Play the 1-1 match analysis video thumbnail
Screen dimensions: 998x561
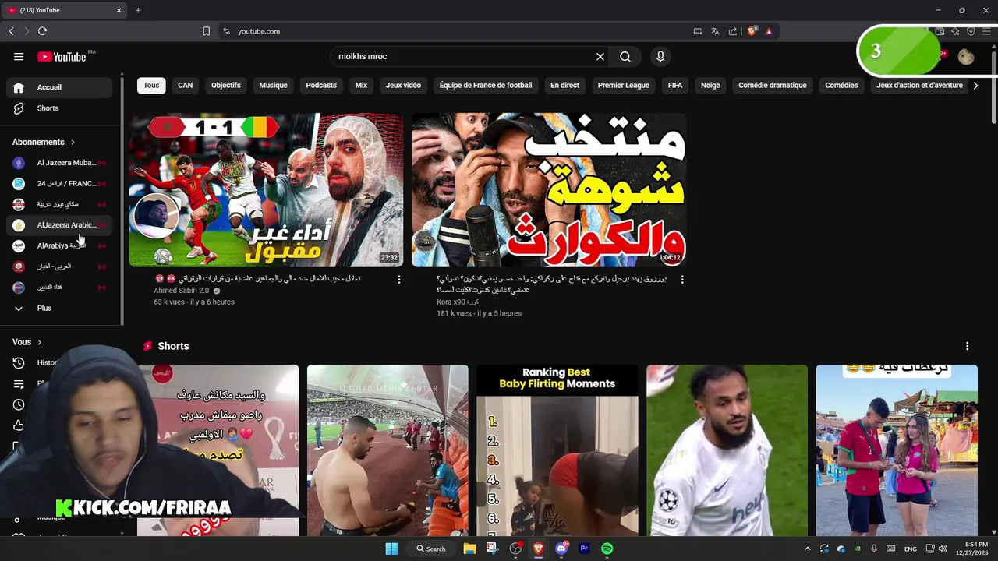[266, 190]
